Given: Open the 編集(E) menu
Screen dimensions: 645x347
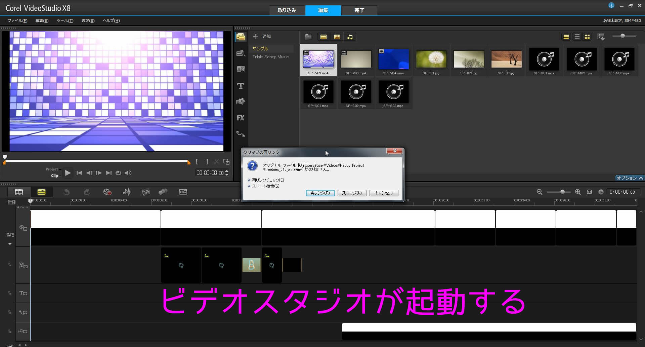Looking at the screenshot, I should pyautogui.click(x=42, y=21).
